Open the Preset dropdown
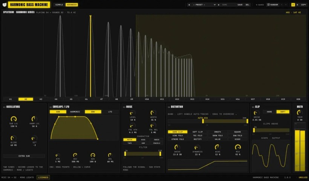309x181 pixels. coord(204,5)
